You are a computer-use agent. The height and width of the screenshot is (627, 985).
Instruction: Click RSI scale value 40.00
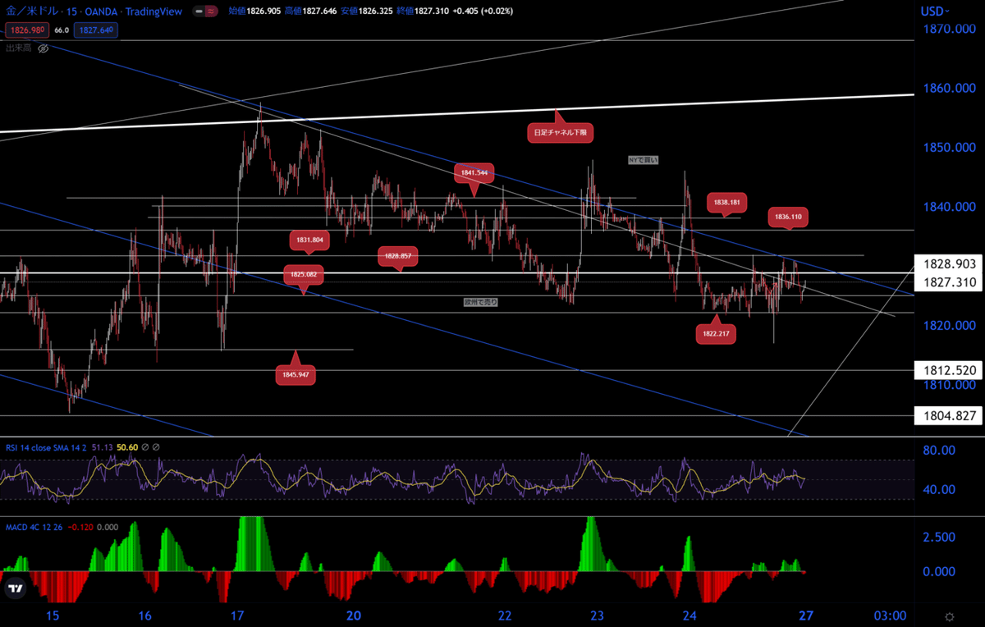point(937,489)
